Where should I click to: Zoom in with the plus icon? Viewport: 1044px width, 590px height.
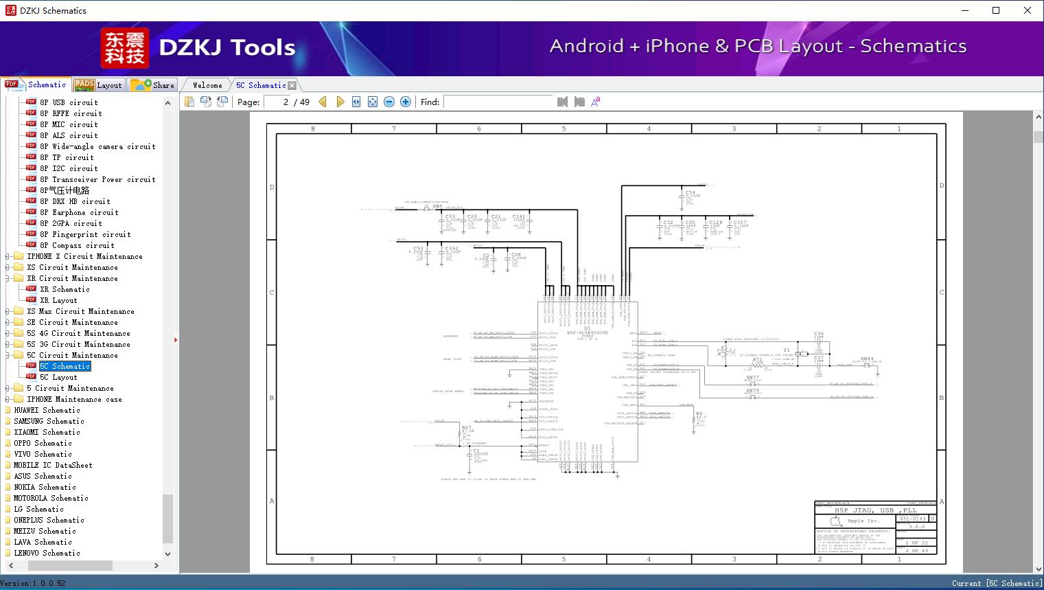(x=406, y=102)
